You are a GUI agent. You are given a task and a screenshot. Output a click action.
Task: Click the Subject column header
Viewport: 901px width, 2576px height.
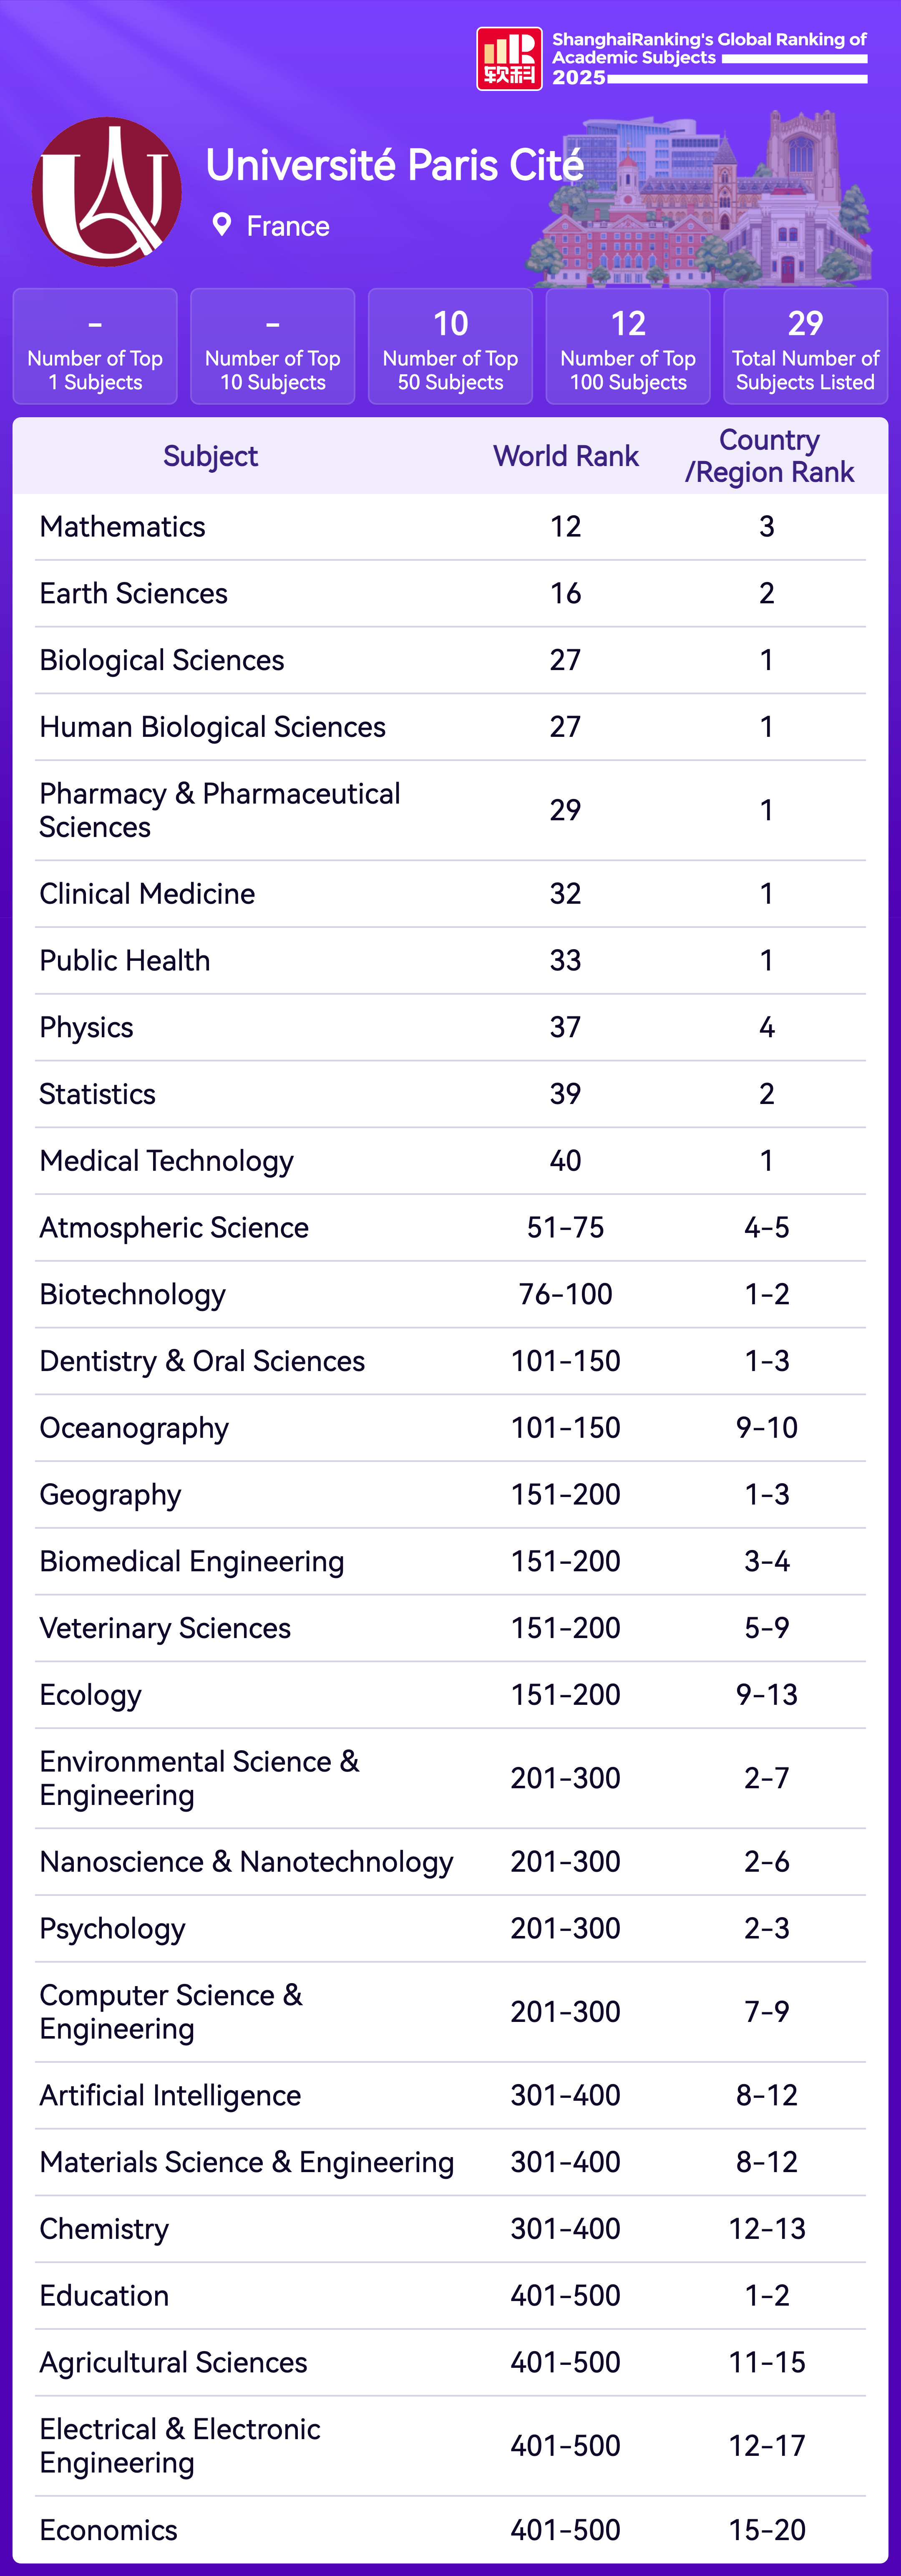(210, 456)
